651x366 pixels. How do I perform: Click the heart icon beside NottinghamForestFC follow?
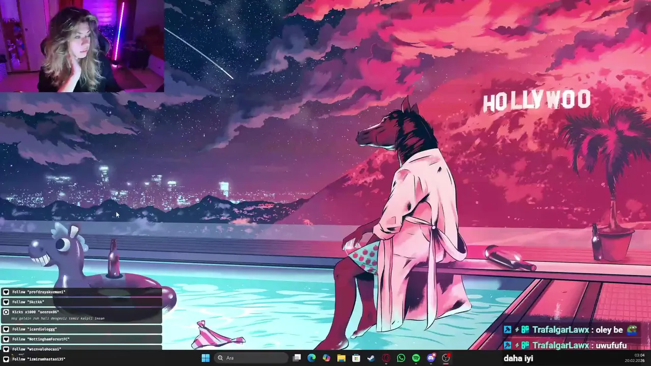point(6,339)
